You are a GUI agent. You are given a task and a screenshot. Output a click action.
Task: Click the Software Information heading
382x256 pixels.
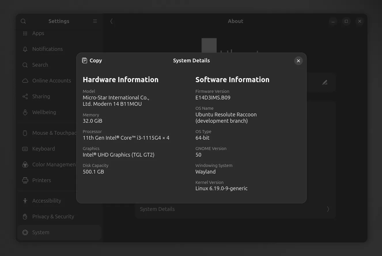232,80
